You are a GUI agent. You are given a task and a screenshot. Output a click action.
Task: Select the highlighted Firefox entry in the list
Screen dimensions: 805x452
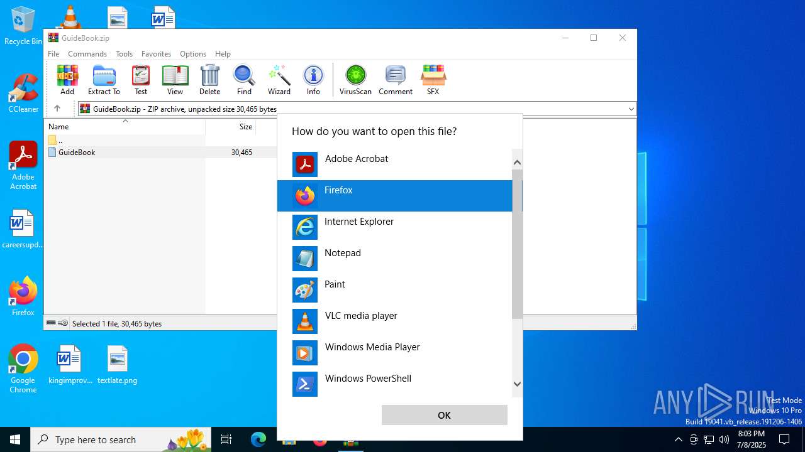tap(394, 196)
